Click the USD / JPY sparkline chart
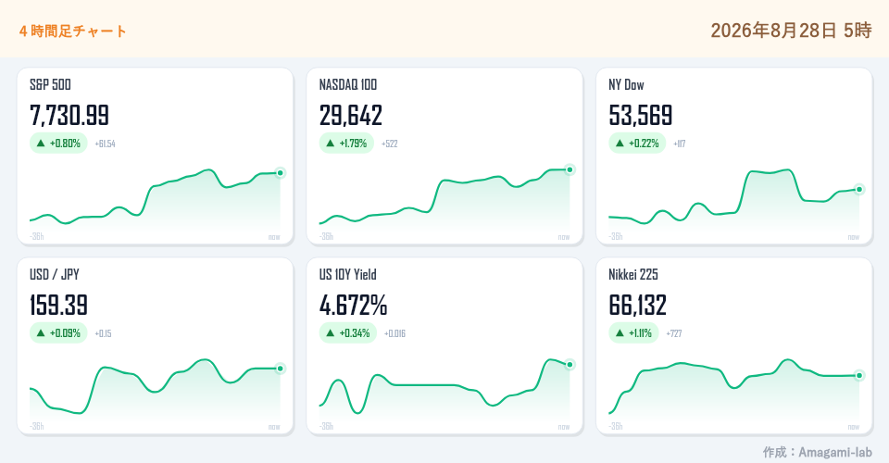This screenshot has height=463, width=889. coord(155,389)
